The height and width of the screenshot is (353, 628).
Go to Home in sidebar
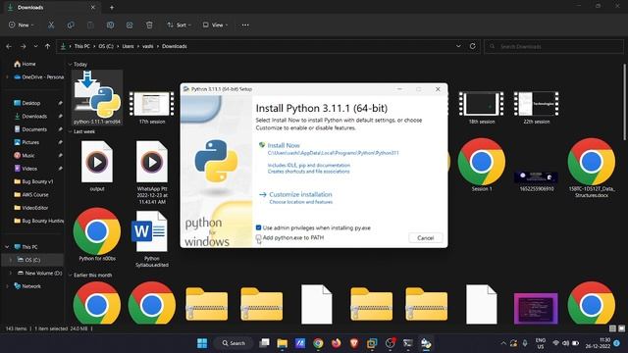[25, 64]
